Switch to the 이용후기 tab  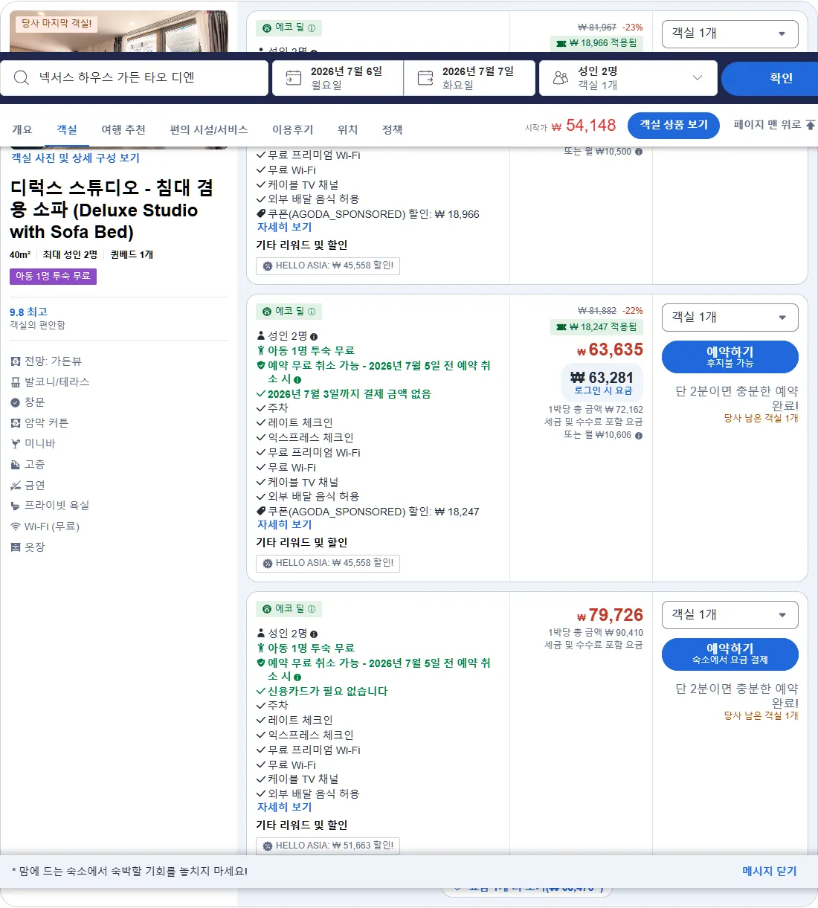pyautogui.click(x=293, y=129)
